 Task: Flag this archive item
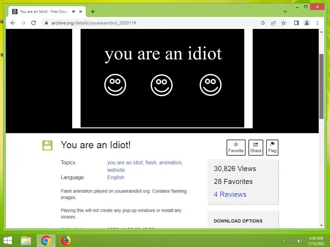pos(272,147)
